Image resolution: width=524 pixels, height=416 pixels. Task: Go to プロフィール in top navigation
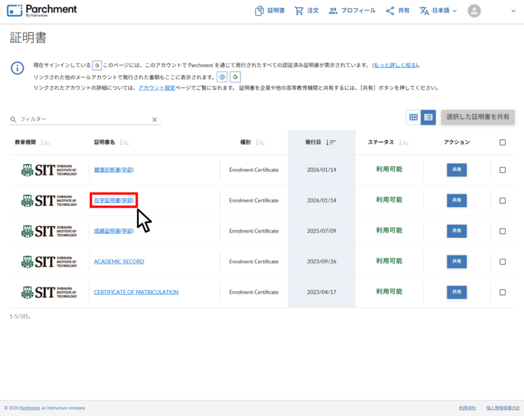pyautogui.click(x=352, y=10)
